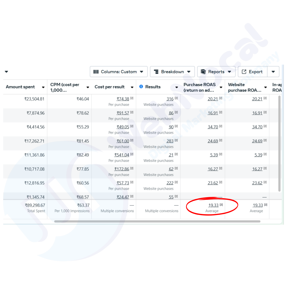287x287 pixels.
Task: Sort by Amount spent column header
Action: (x=20, y=87)
